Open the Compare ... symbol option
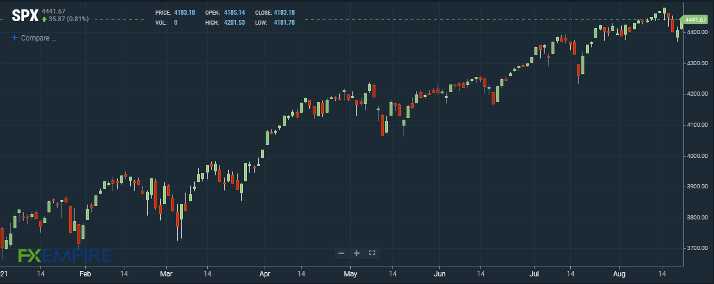Screen dimensions: 714x284 click(38, 38)
